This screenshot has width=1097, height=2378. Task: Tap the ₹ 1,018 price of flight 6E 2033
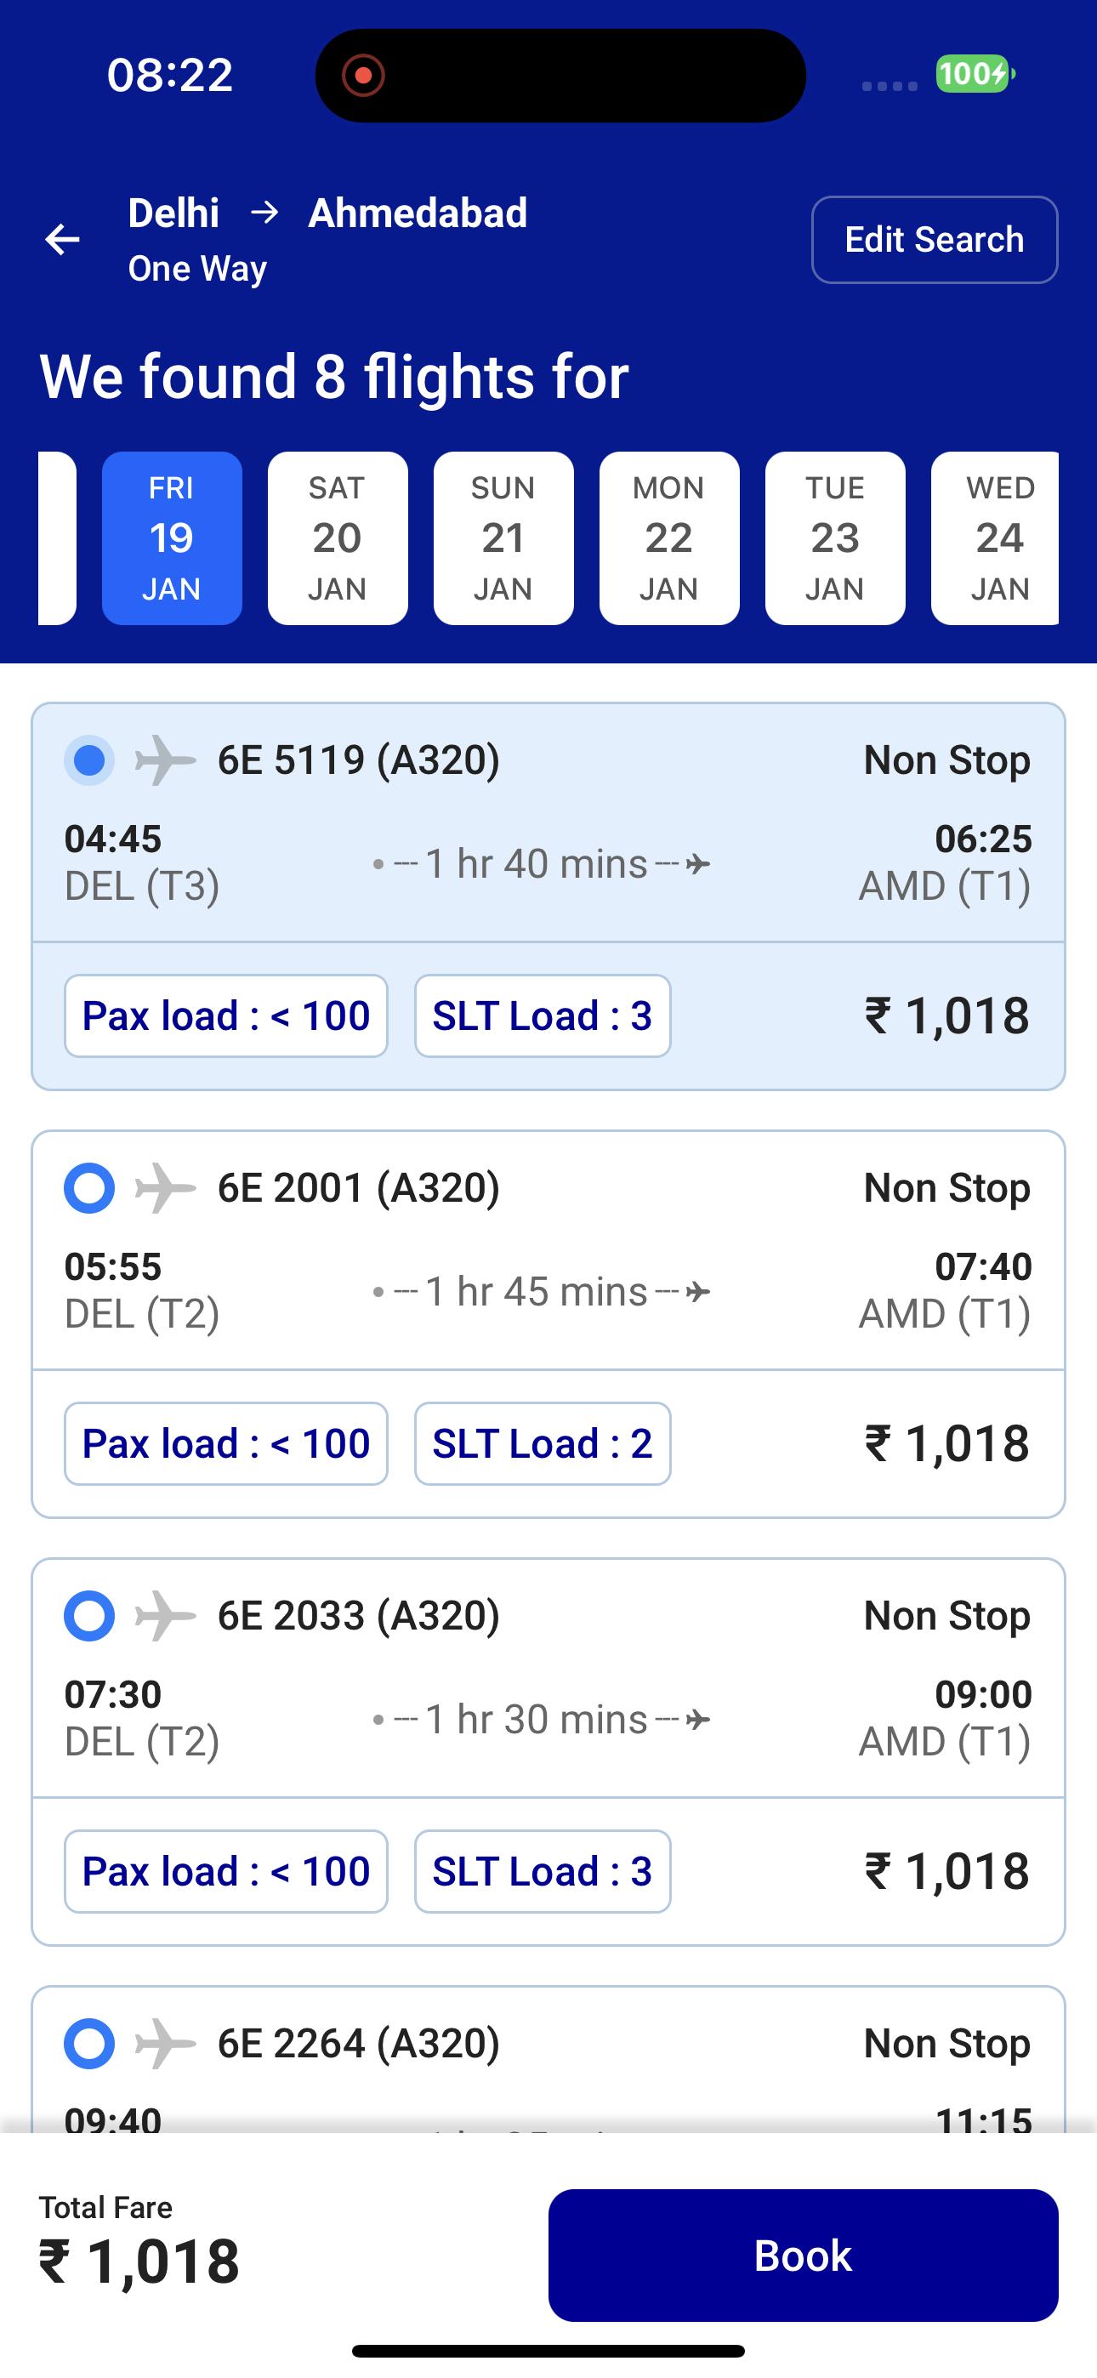(x=946, y=1872)
